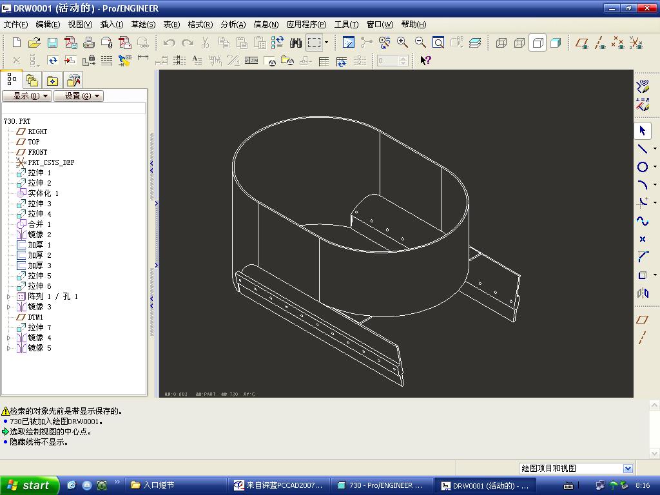Viewport: 660px width, 495px height.
Task: Select the sketch point tool
Action: [x=643, y=239]
